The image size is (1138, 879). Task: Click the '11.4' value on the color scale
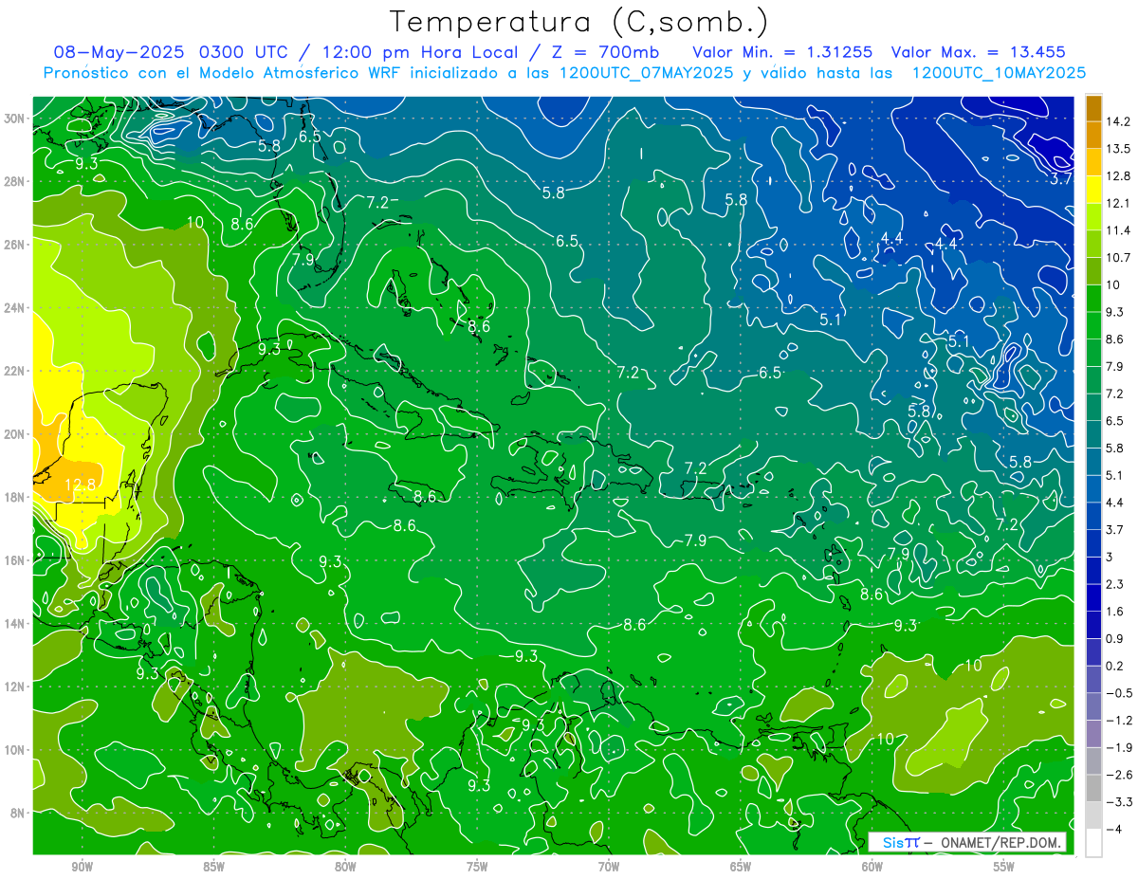[1117, 230]
